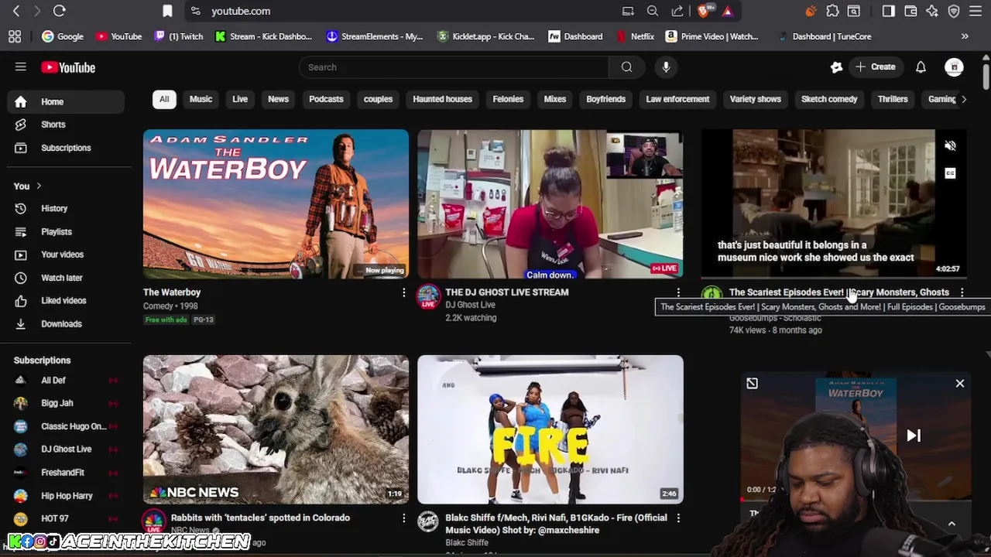
Task: Select the Law enforcement filter chip
Action: [x=677, y=99]
